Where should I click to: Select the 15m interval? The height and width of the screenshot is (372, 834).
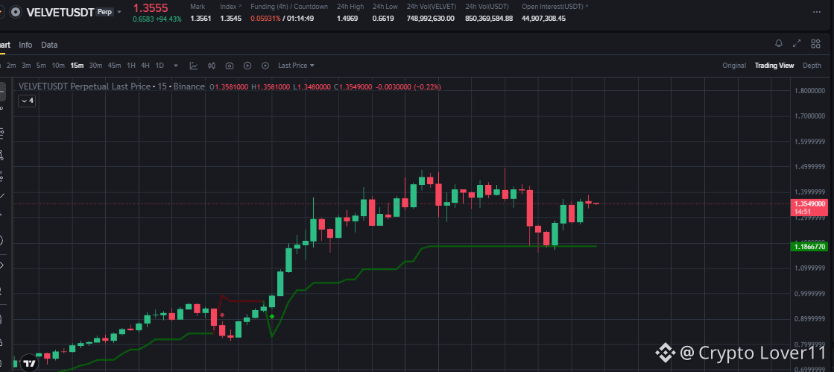(x=77, y=66)
